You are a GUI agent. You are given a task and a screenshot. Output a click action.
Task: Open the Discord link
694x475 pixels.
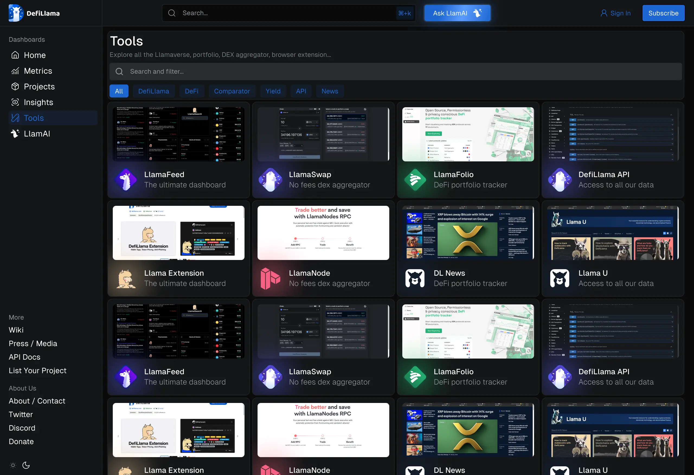(22, 428)
